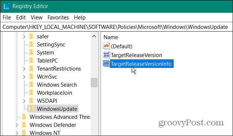The height and width of the screenshot is (136, 233).
Task: Select the Windows NT tree entry
Action: coord(45,133)
